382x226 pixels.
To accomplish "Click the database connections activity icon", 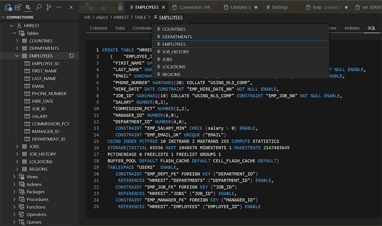I will pyautogui.click(x=28, y=7).
